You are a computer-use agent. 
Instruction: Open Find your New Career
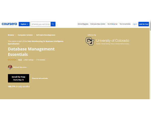click(x=98, y=24)
